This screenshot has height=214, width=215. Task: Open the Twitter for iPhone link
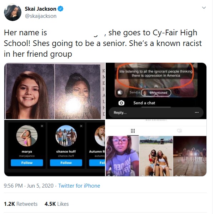[79, 186]
